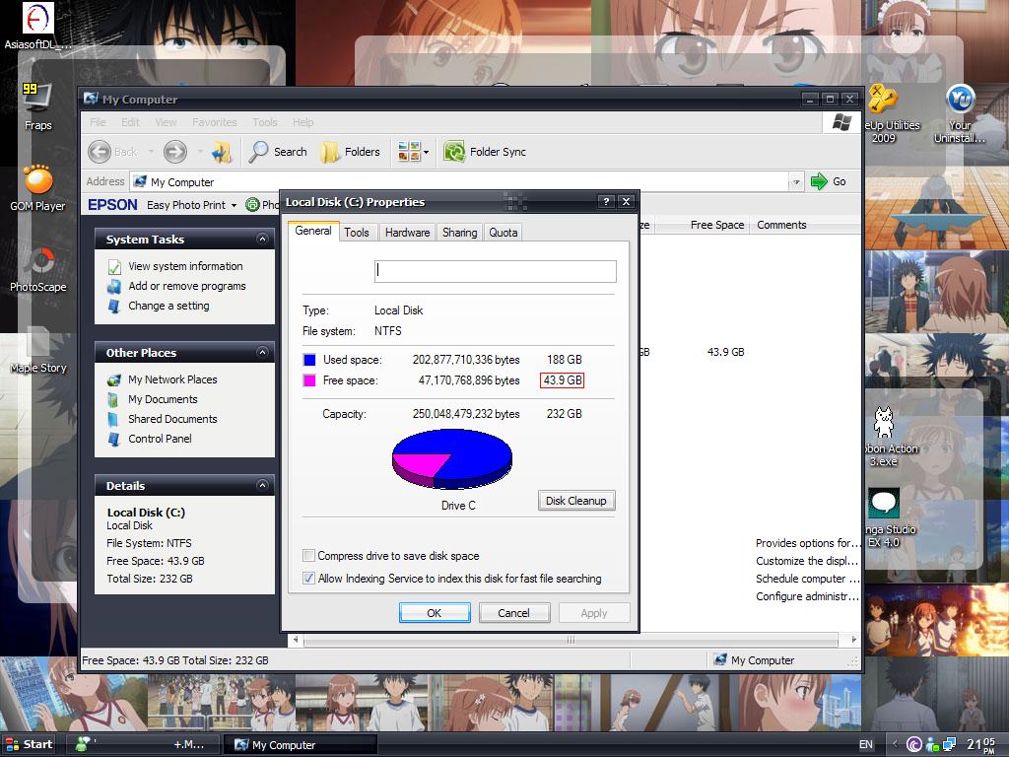The image size is (1009, 757).
Task: Go up one folder level
Action: [222, 152]
